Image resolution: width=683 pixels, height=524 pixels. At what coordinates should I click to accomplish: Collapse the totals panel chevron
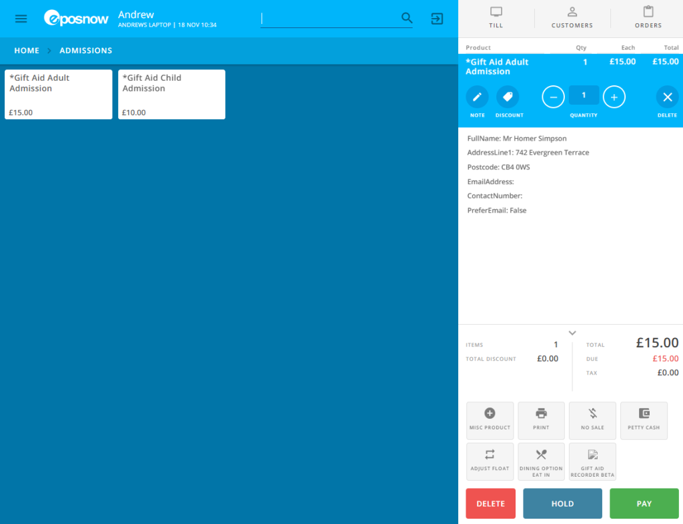pyautogui.click(x=572, y=333)
